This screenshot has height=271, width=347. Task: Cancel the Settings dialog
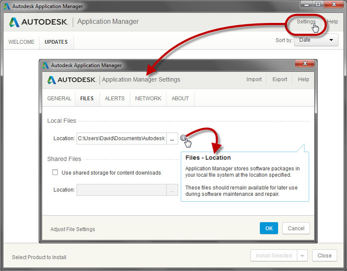tap(296, 228)
